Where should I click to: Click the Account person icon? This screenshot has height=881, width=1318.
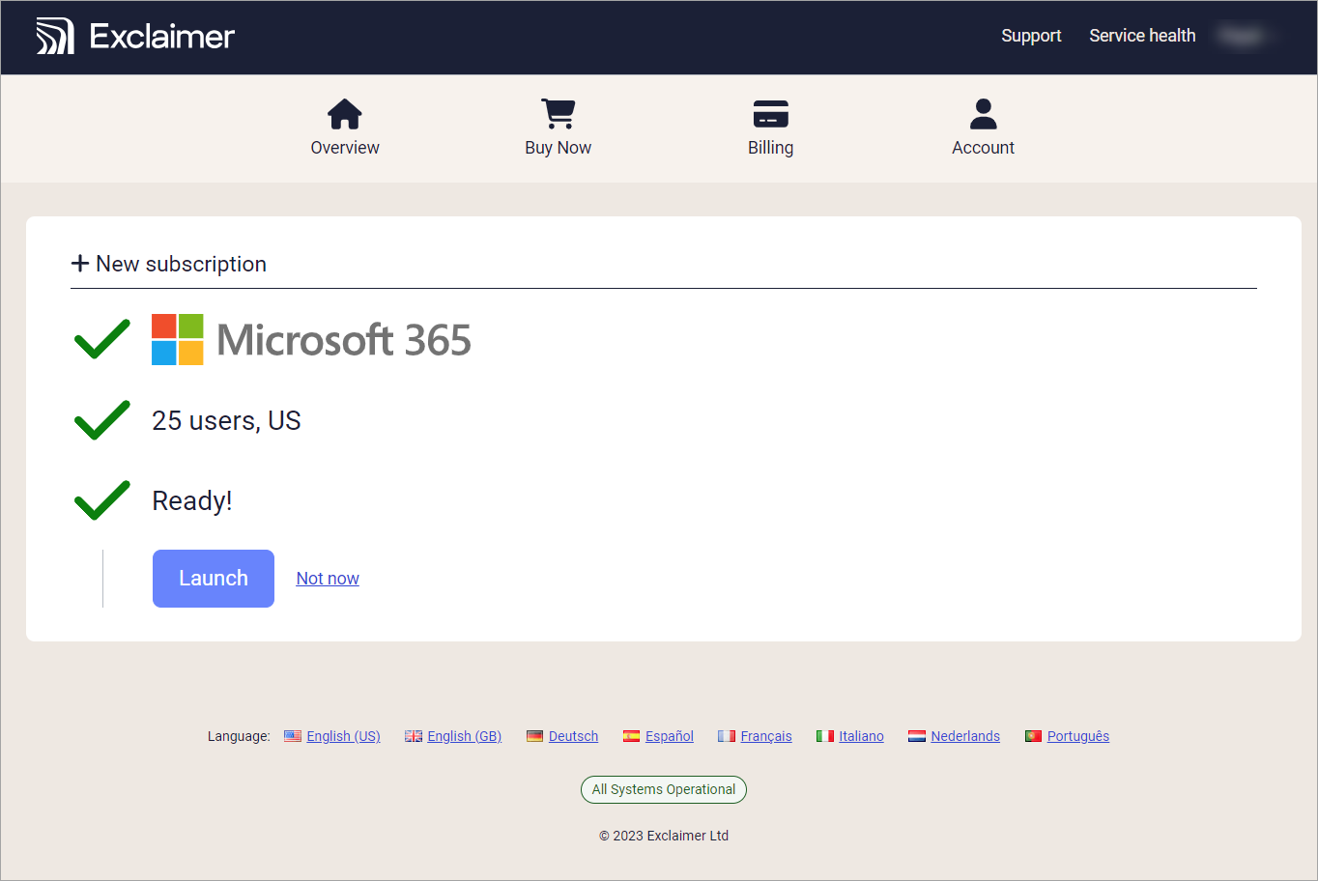tap(984, 114)
